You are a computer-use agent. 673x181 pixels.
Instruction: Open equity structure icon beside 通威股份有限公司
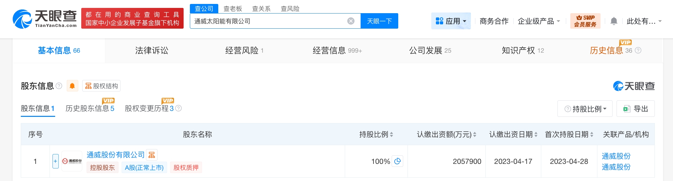coord(152,155)
